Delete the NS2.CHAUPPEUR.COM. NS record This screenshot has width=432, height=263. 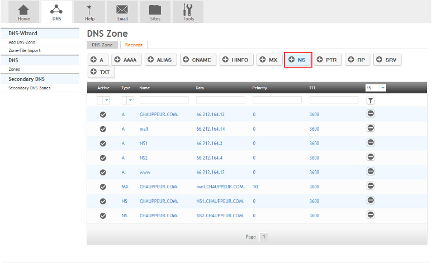(371, 214)
